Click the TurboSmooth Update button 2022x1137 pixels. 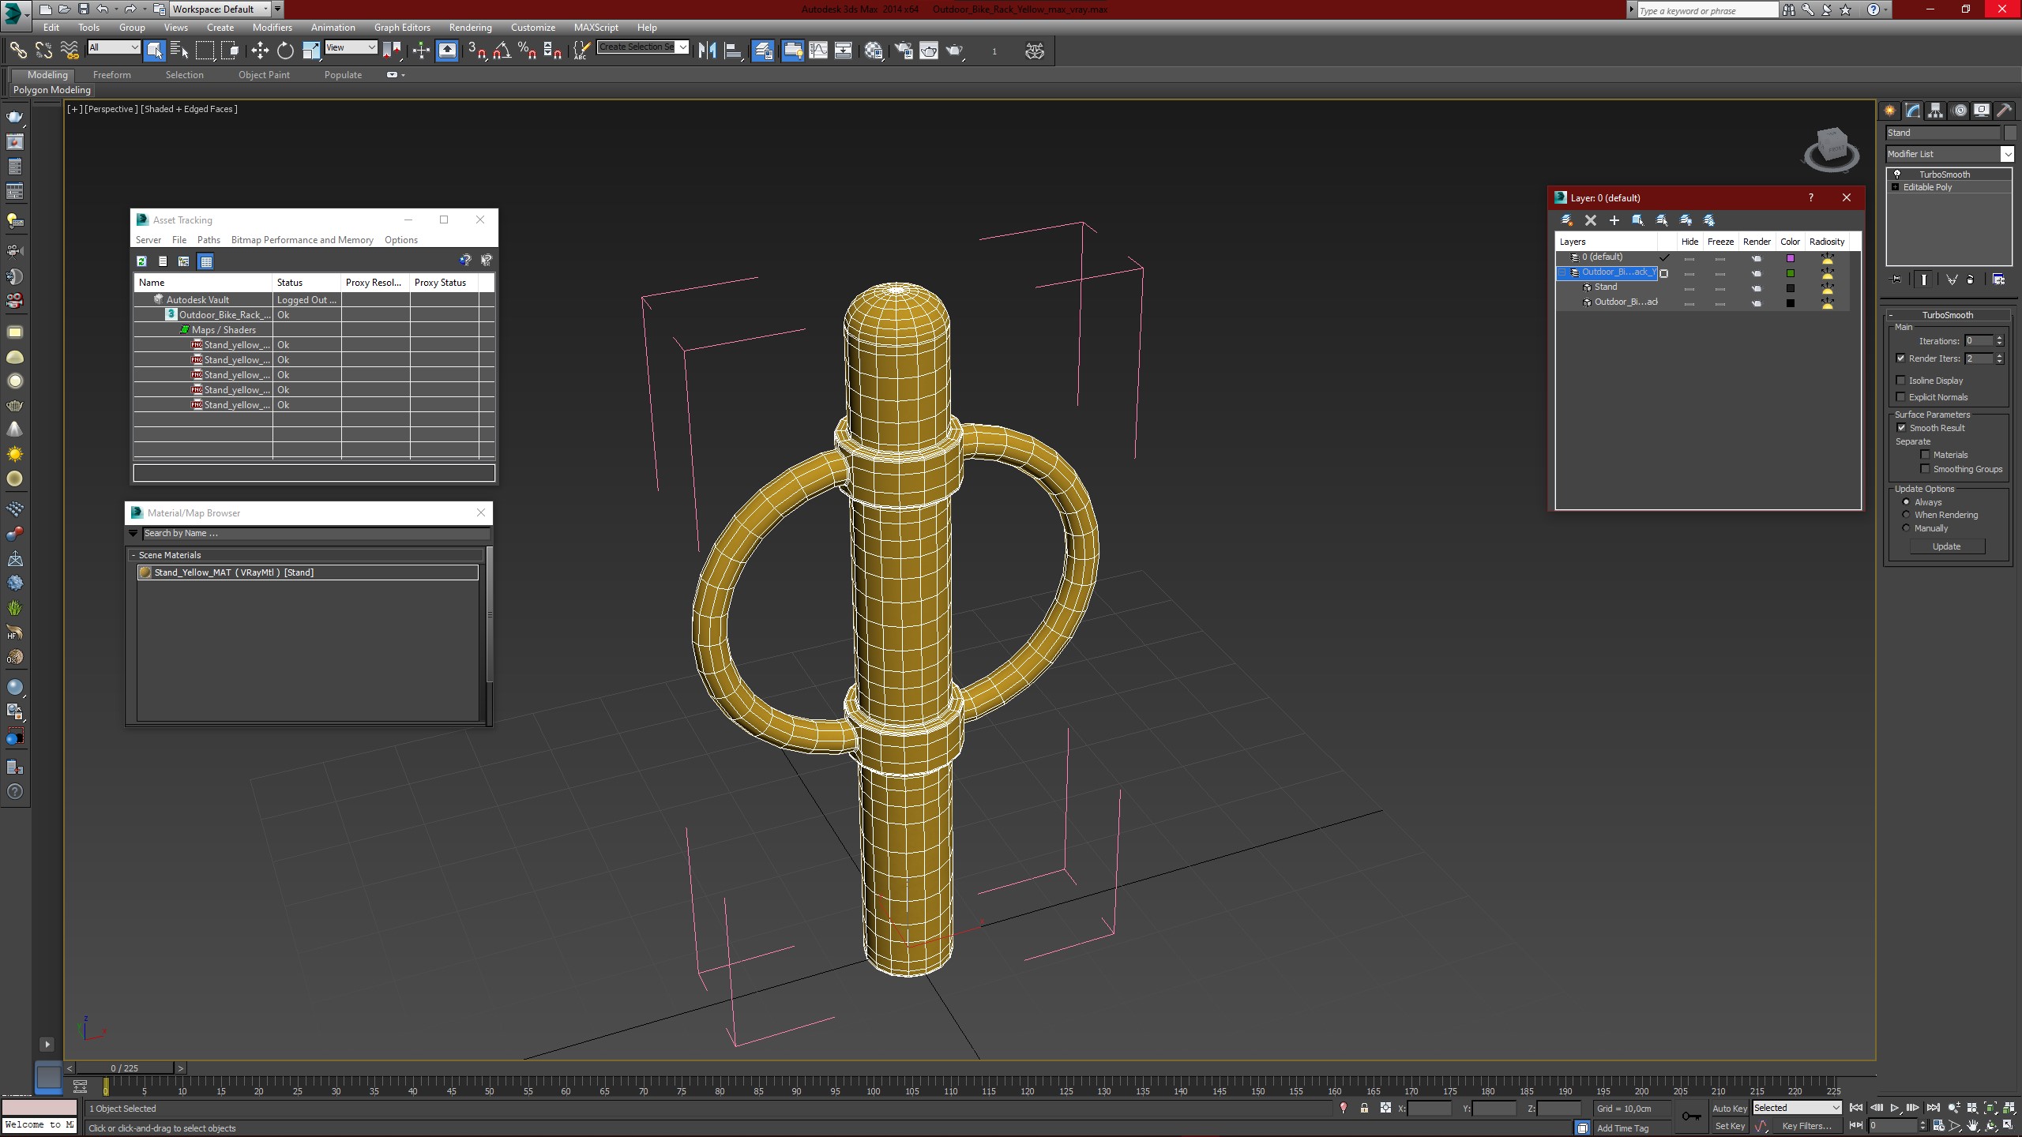(1946, 546)
